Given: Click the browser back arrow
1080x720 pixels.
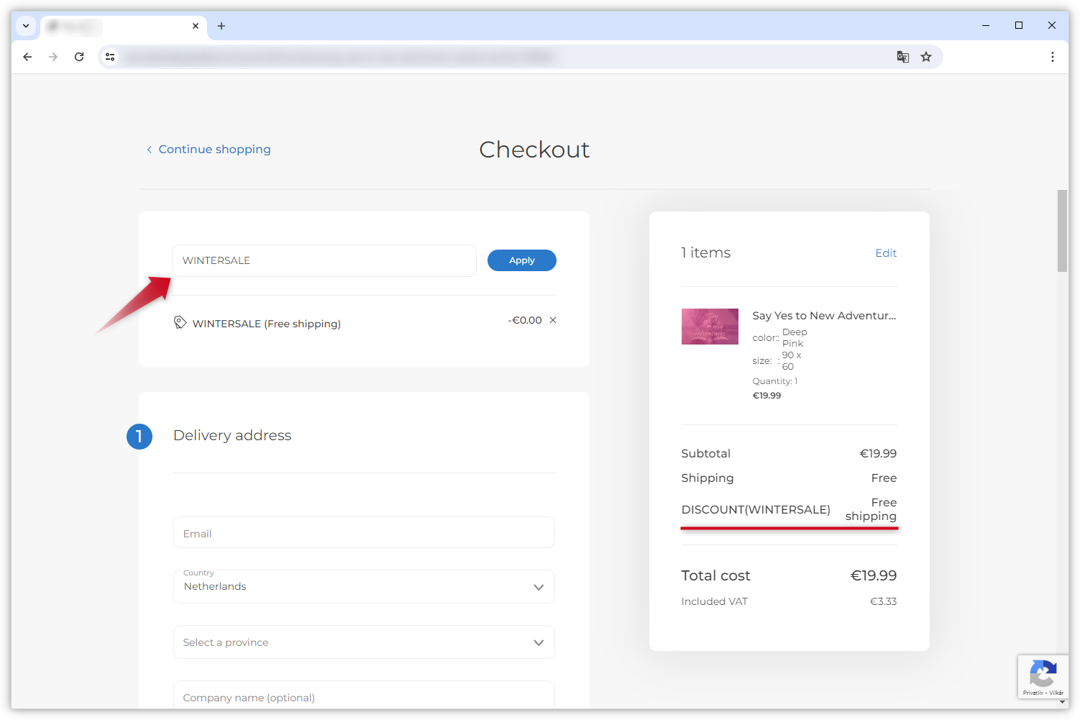Looking at the screenshot, I should (x=27, y=56).
